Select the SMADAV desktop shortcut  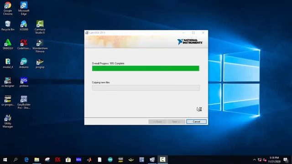click(8, 44)
